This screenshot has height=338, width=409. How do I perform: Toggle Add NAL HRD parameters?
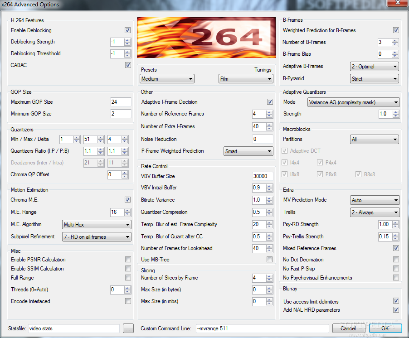point(396,309)
